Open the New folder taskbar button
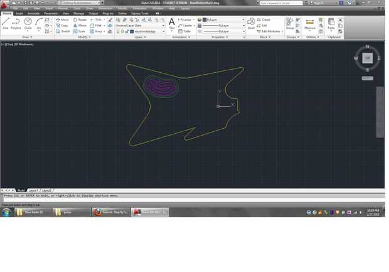 [32, 212]
